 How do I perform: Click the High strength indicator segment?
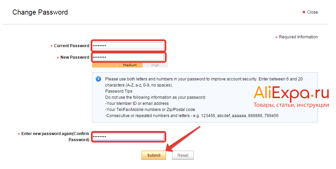155,65
